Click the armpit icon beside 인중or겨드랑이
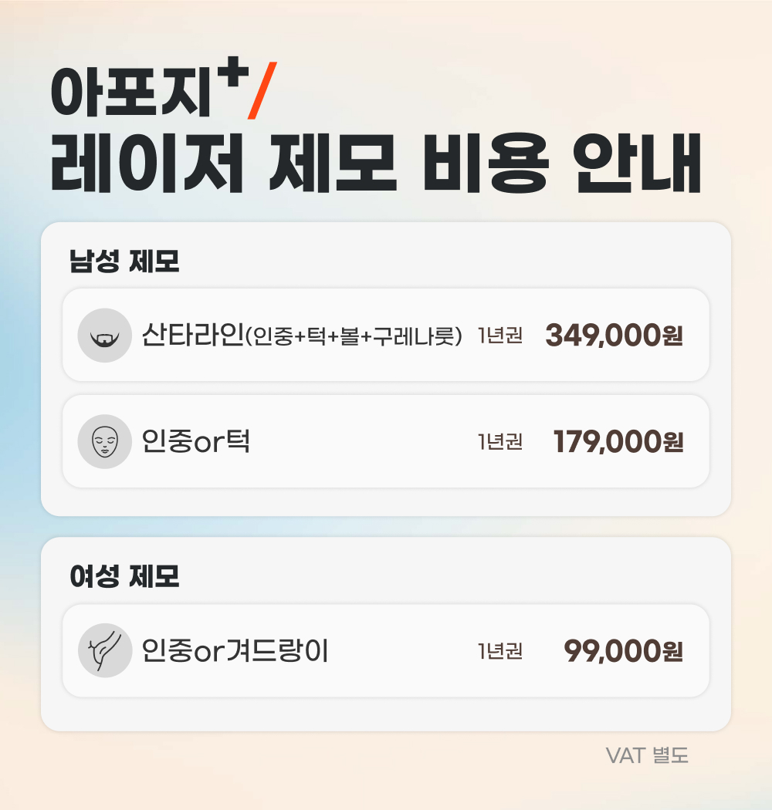 click(105, 650)
